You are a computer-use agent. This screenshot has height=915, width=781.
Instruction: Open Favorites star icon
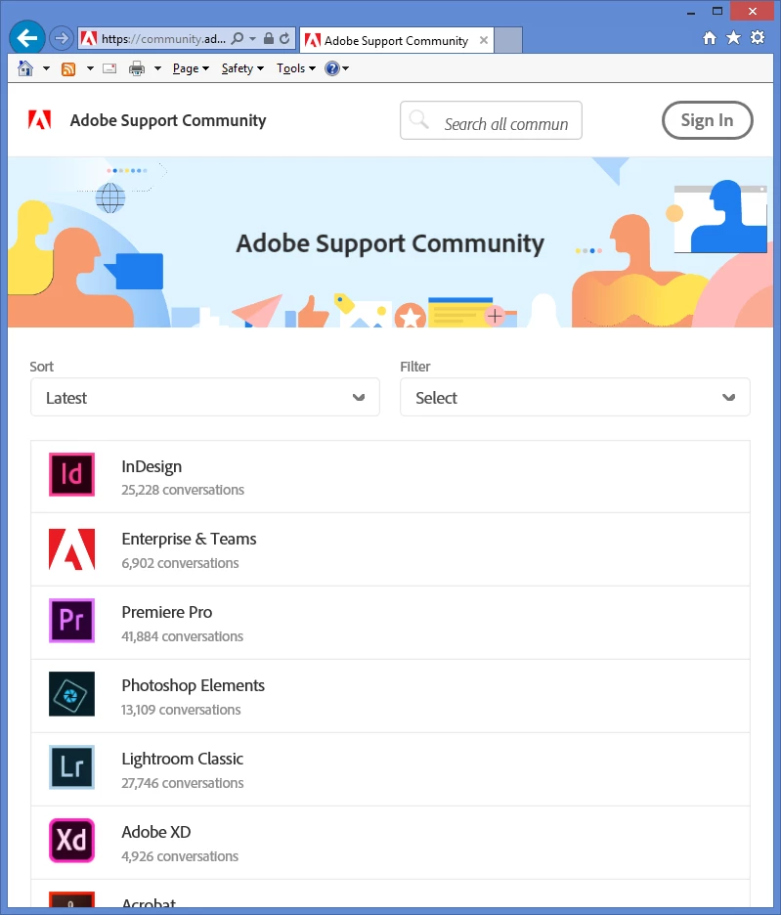click(x=733, y=38)
